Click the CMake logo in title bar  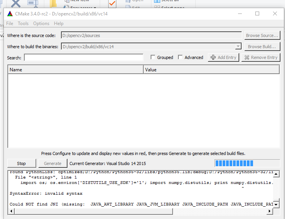pyautogui.click(x=10, y=13)
